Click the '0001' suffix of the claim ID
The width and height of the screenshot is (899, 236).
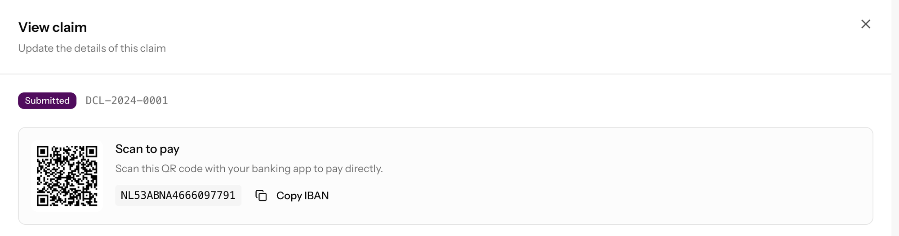click(156, 101)
